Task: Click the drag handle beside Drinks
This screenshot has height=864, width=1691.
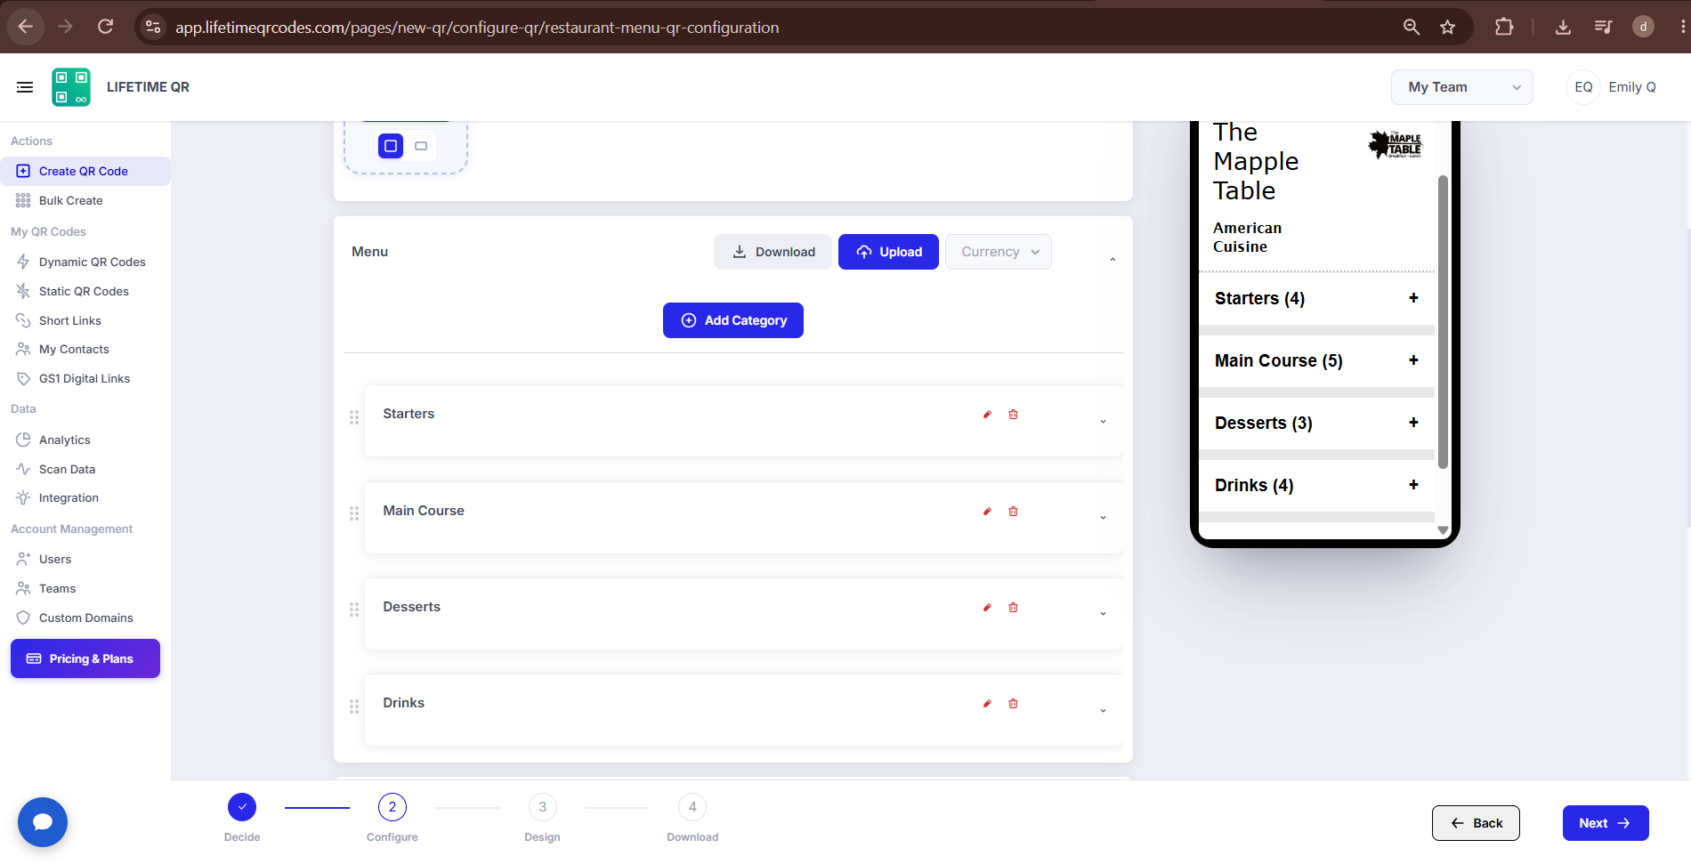Action: [x=354, y=707]
